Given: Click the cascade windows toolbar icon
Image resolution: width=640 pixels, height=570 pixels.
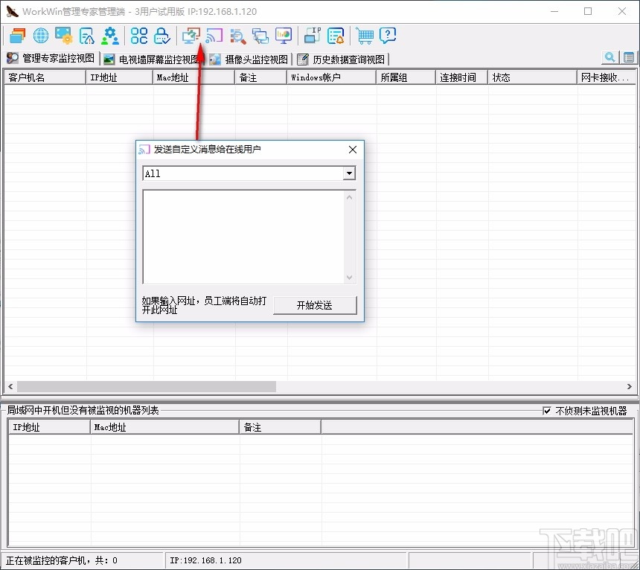Looking at the screenshot, I should [x=17, y=35].
